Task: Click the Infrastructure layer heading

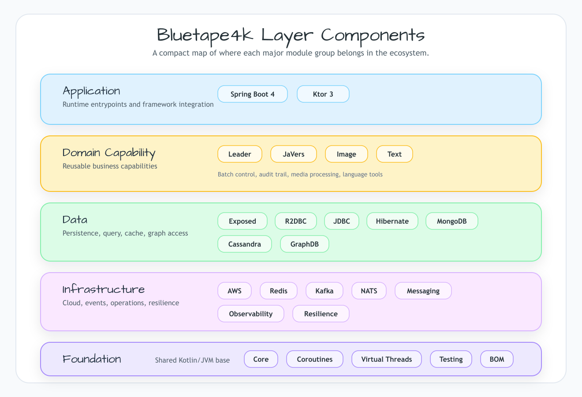Action: [104, 289]
